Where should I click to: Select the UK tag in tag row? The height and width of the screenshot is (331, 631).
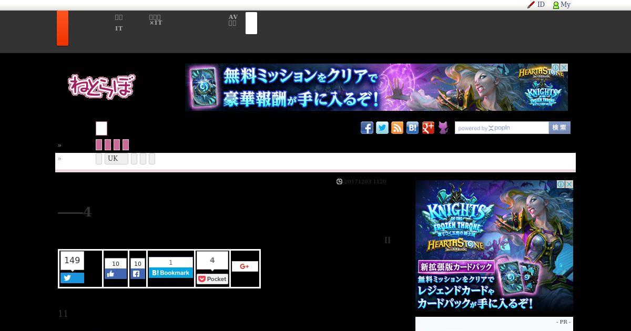click(116, 159)
